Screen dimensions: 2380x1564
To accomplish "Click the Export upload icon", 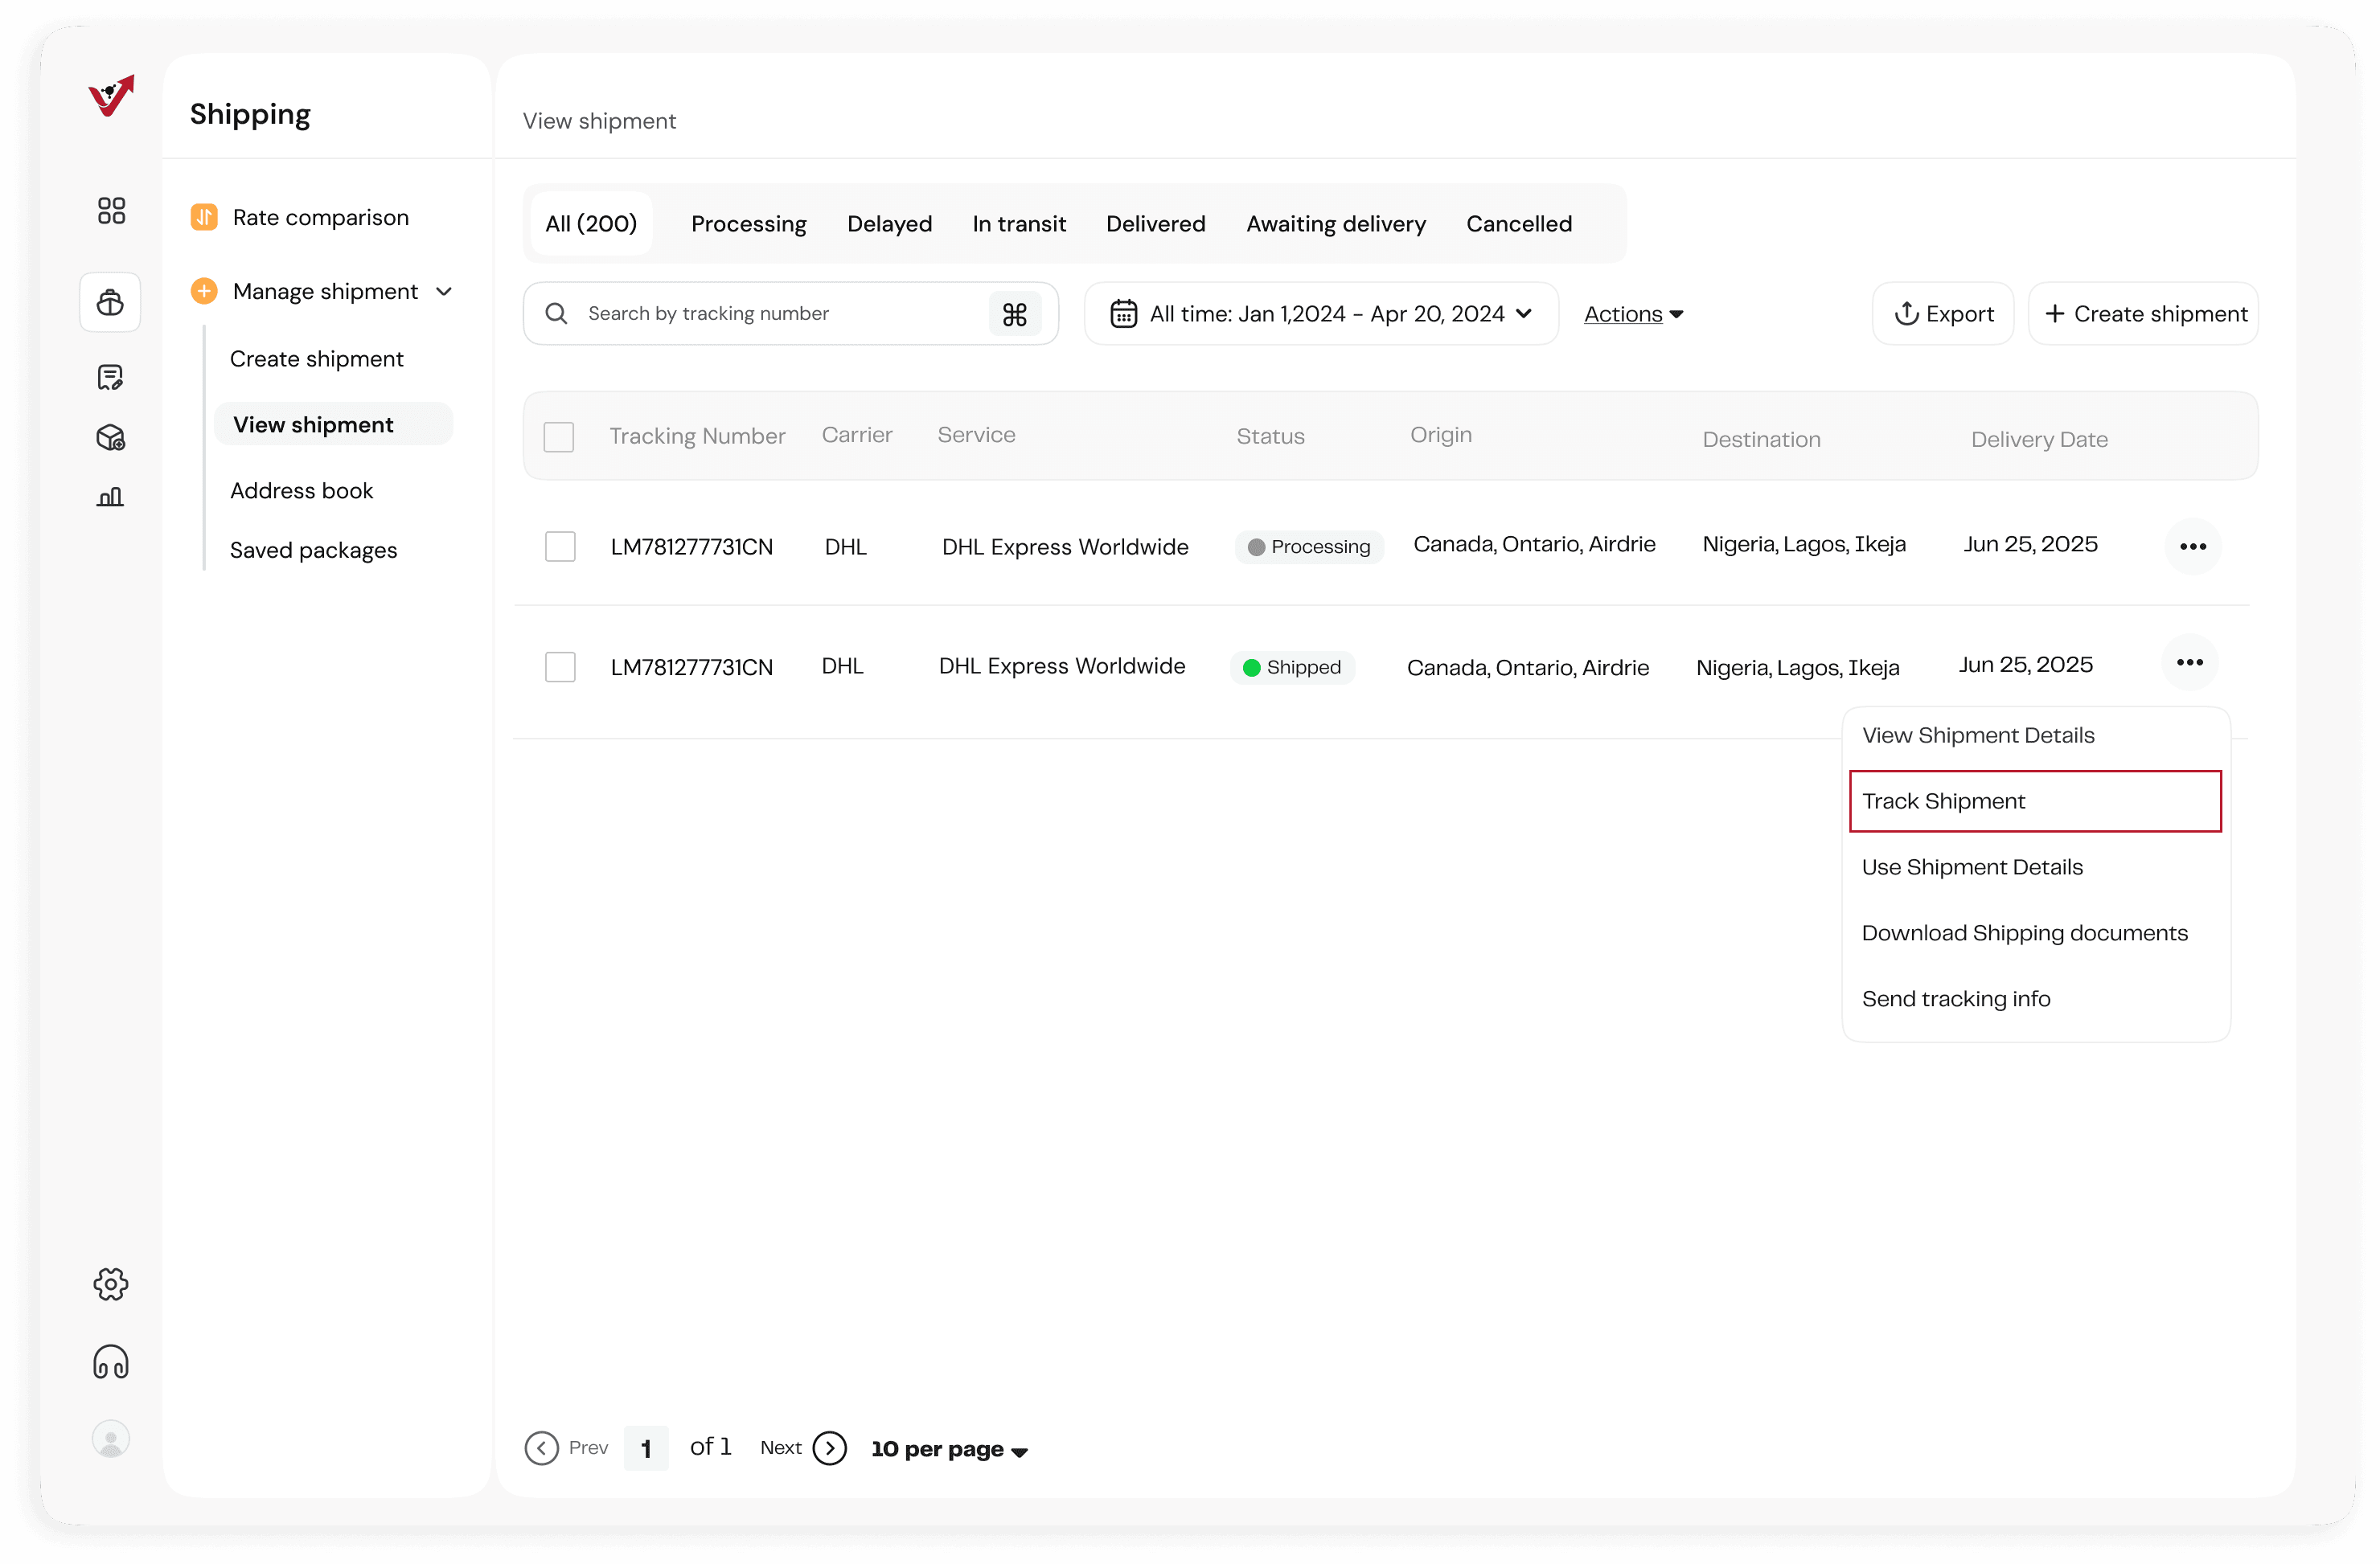I will [x=1907, y=313].
